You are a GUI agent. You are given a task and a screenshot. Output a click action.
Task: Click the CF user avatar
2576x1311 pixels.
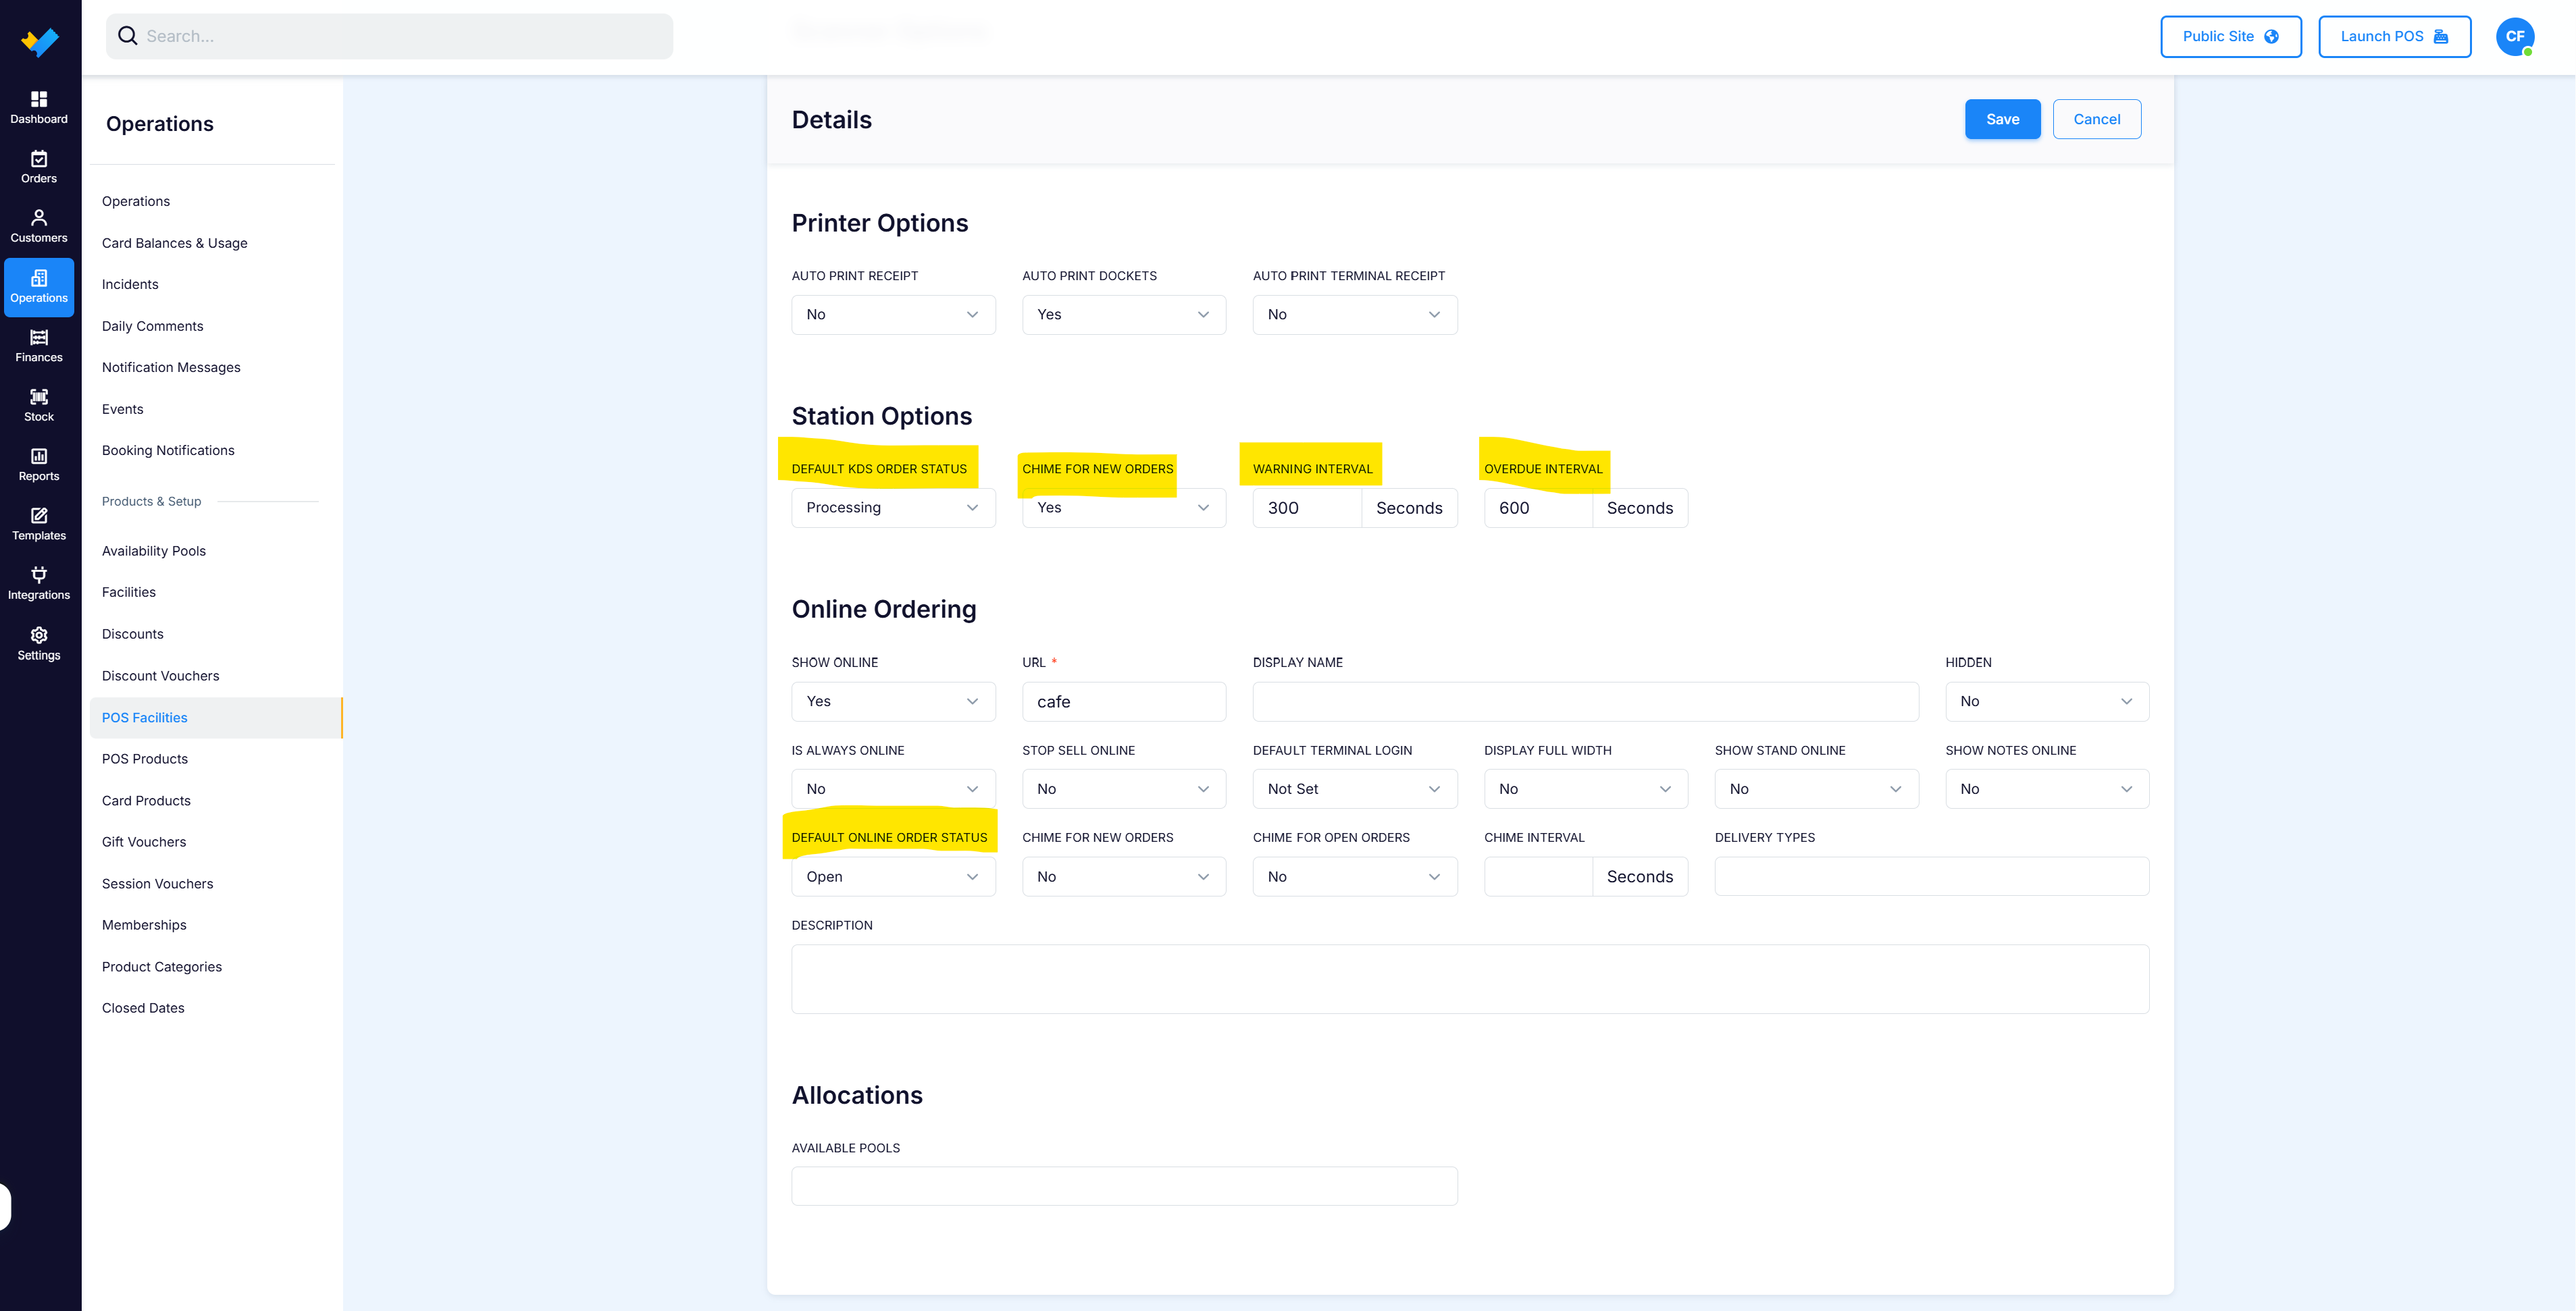click(x=2514, y=36)
